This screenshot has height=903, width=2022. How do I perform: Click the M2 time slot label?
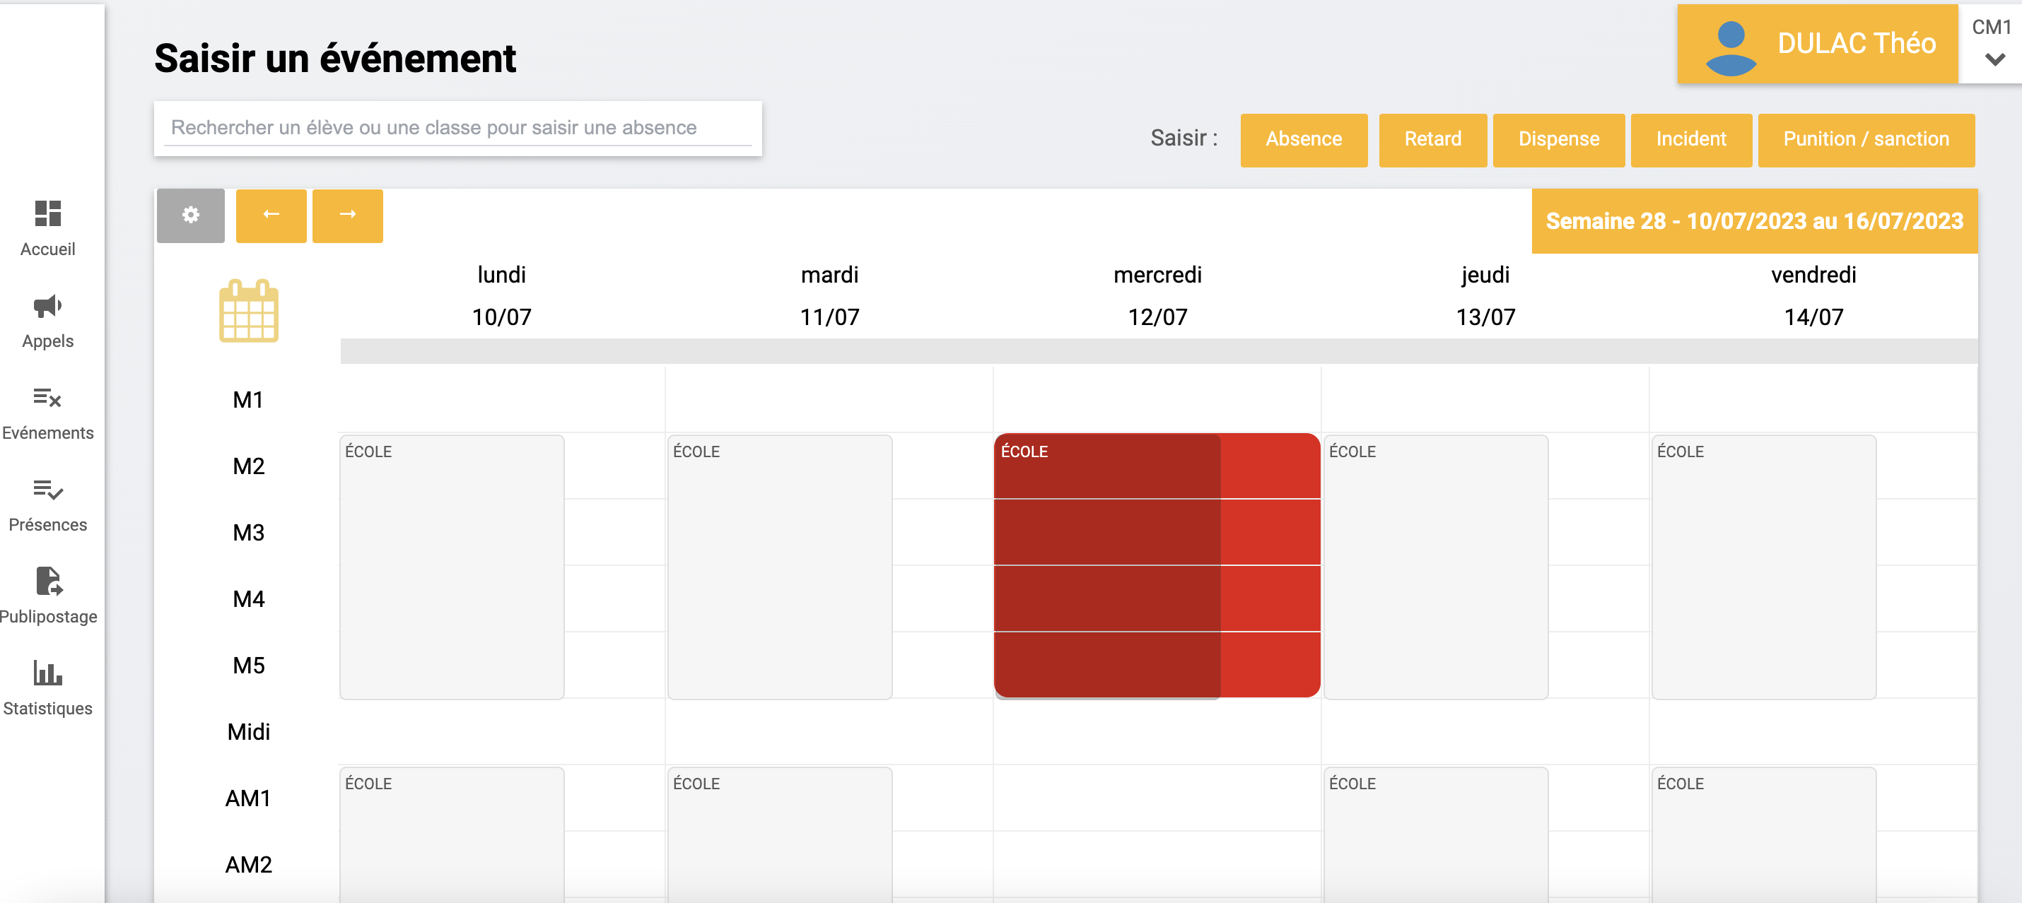tap(248, 466)
